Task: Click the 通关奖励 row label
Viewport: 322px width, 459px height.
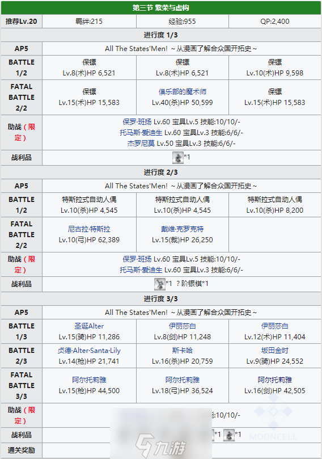Action: point(22,450)
